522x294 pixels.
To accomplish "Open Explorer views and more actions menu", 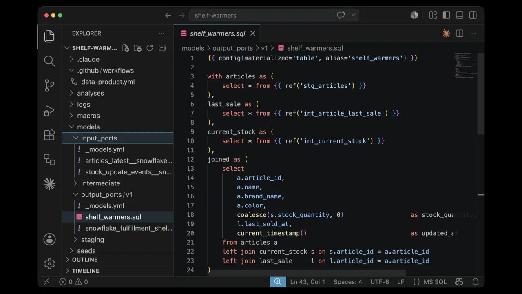I will pos(161,33).
